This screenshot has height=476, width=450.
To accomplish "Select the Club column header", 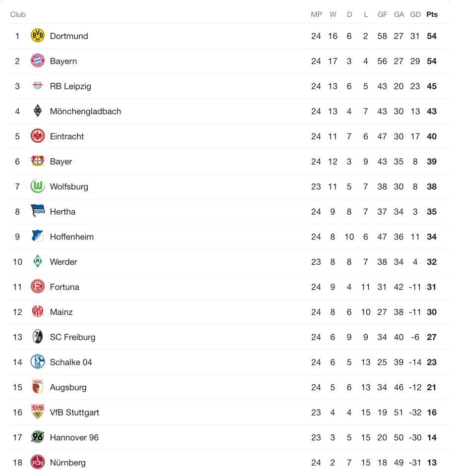I will click(x=18, y=14).
